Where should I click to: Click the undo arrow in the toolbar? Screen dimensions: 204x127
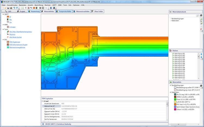14,8
